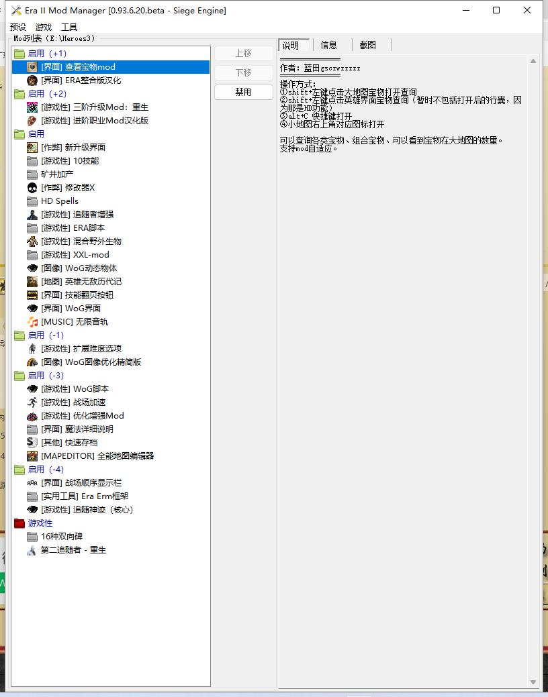Collapse the 启用 (-1) group
This screenshot has width=548, height=697.
[19, 335]
